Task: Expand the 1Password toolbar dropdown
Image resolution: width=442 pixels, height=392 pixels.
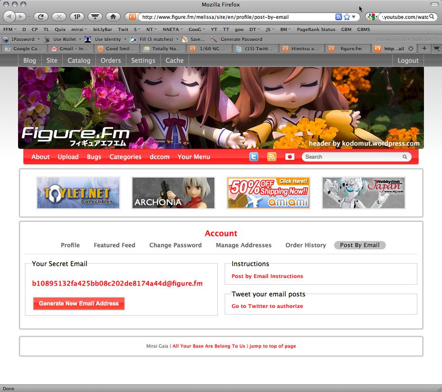Action: tap(38, 39)
